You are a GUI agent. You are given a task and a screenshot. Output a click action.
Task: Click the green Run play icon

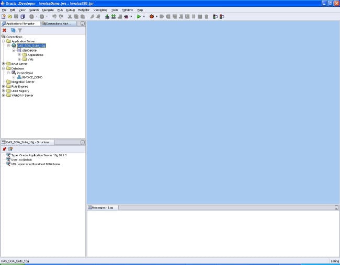tap(139, 17)
